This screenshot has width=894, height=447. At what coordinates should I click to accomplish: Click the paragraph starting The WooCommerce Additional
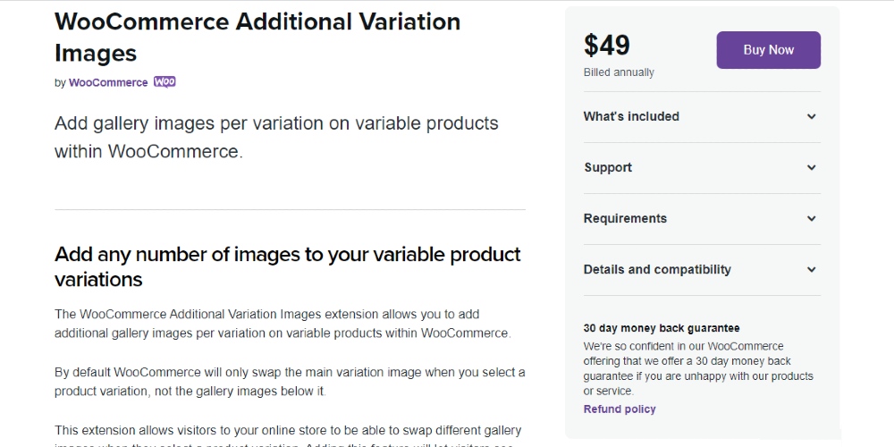[x=283, y=324]
